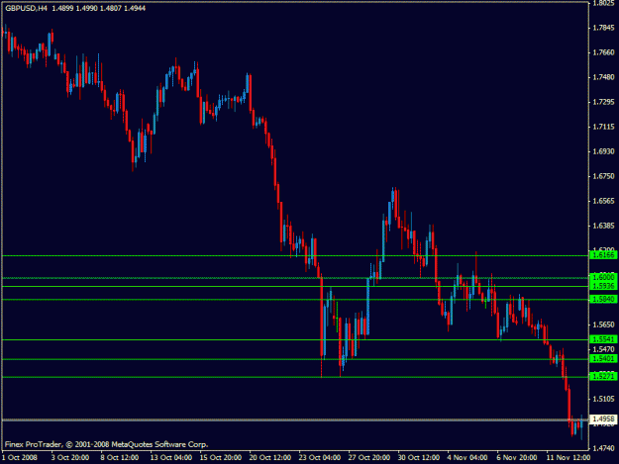Click the 1.7660 price axis value
Screen dimensions: 619x464
coord(604,52)
